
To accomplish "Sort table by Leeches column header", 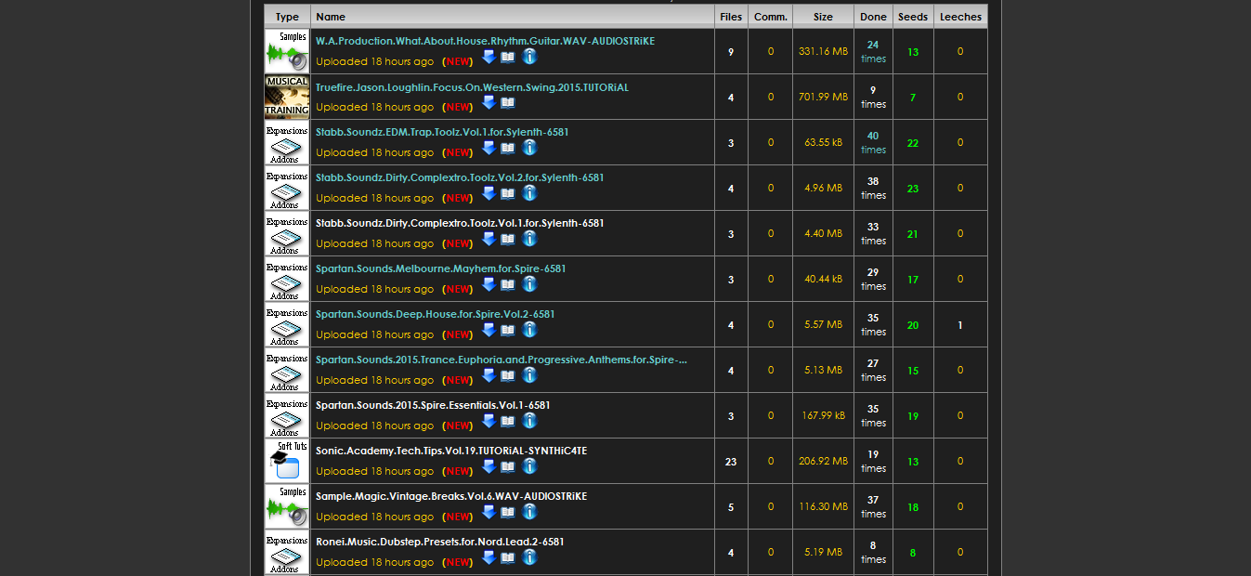I will tap(960, 17).
